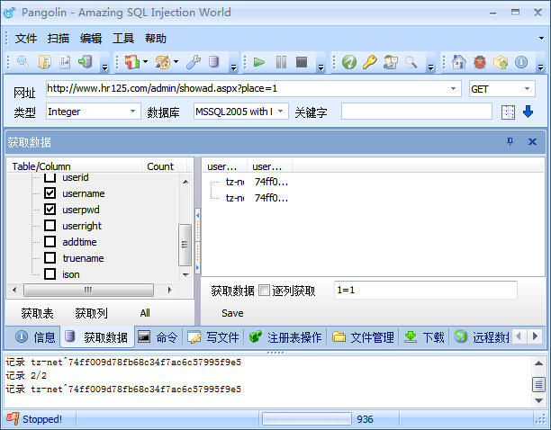Click the grid table icon beside keyword field
Screen dimensions: 551x430
pos(508,112)
